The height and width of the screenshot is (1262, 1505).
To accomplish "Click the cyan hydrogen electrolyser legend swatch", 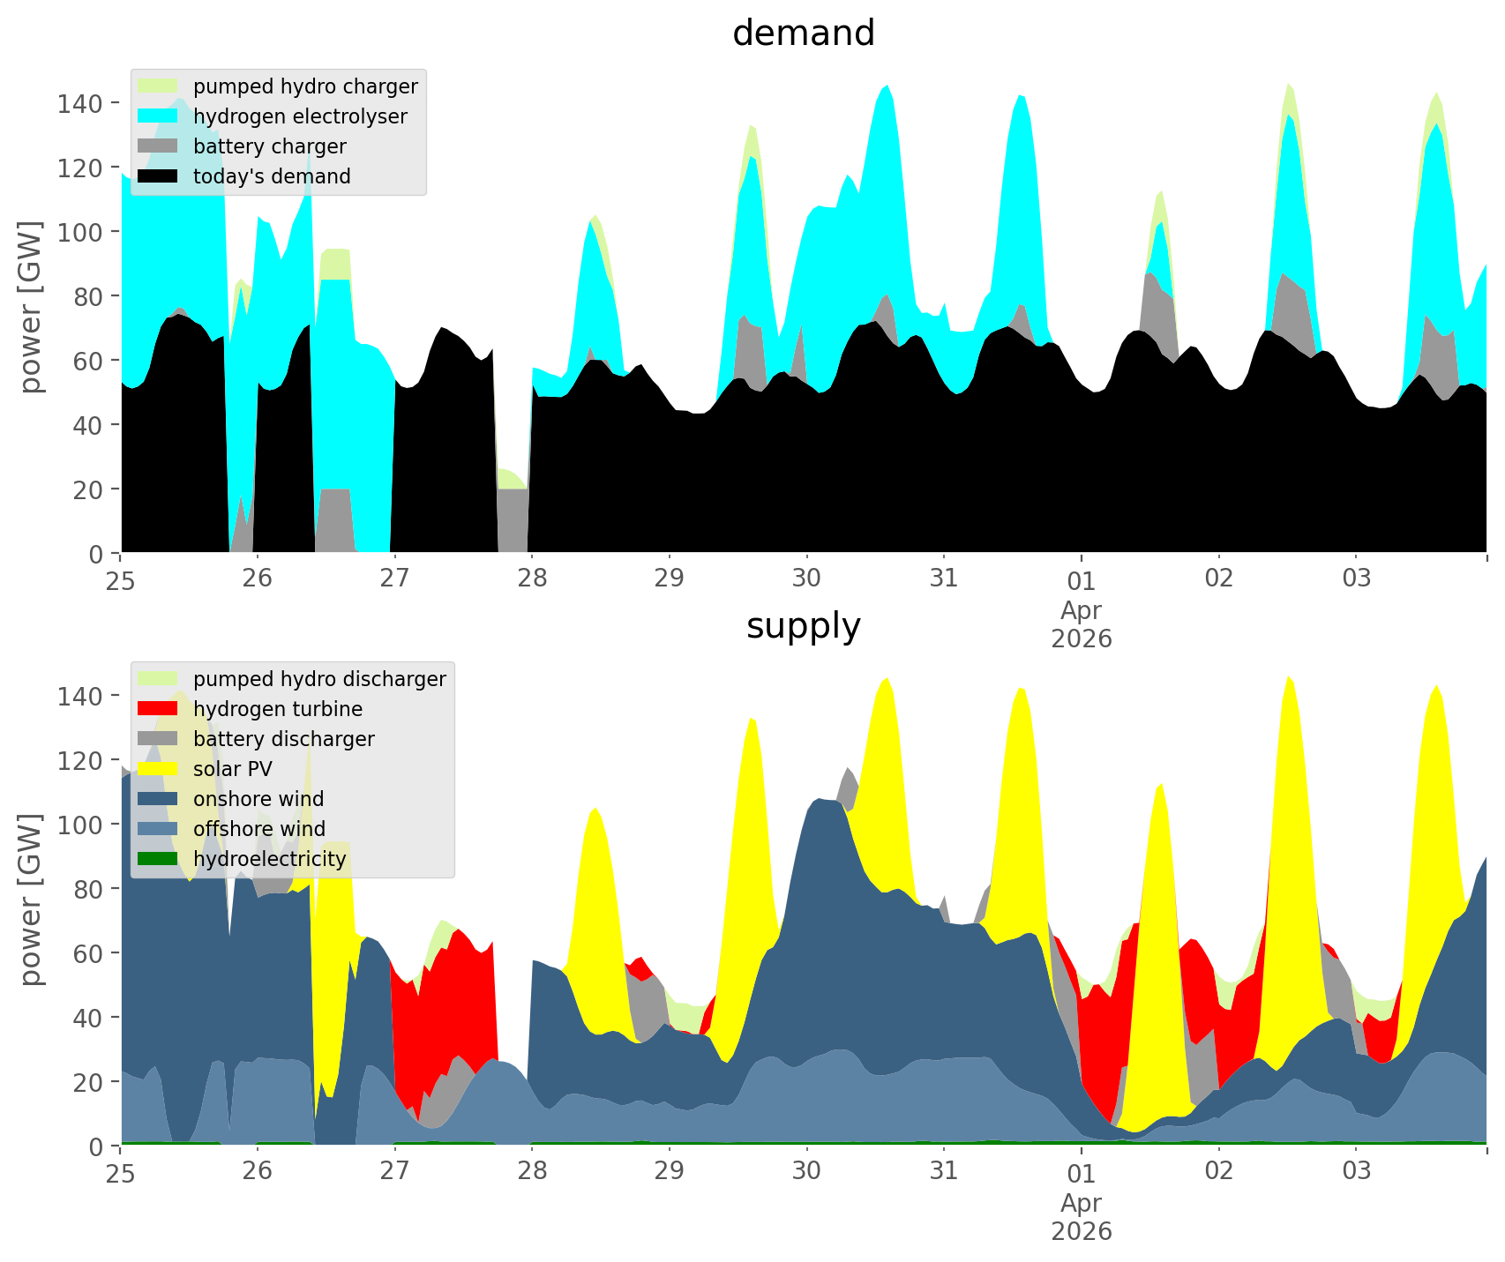I will [x=158, y=116].
